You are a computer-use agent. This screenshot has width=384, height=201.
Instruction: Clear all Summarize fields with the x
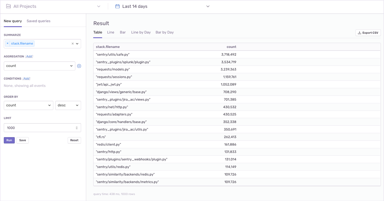(73, 44)
